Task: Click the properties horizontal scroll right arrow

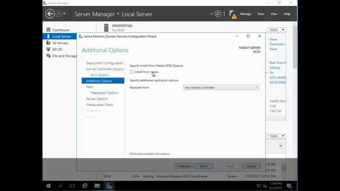Action: [284, 118]
